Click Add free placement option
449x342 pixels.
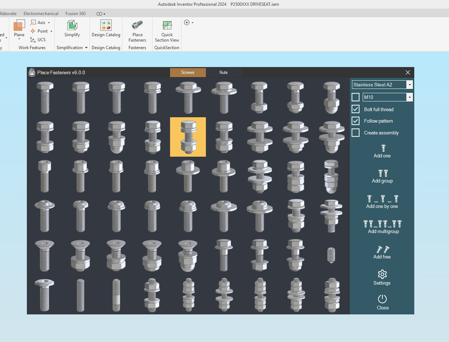(x=382, y=250)
